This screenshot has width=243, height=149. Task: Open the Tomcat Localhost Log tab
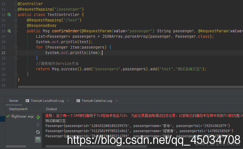coord(47,101)
